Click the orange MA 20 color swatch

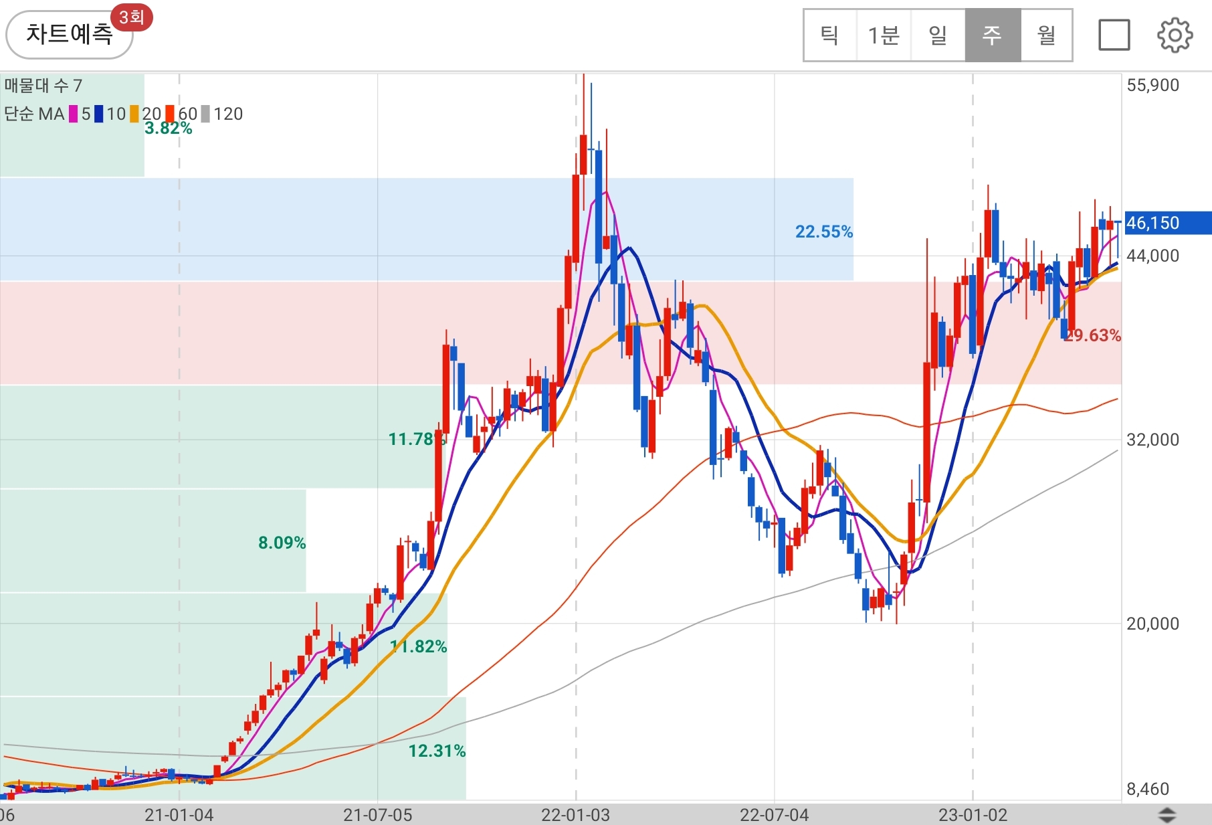click(134, 114)
